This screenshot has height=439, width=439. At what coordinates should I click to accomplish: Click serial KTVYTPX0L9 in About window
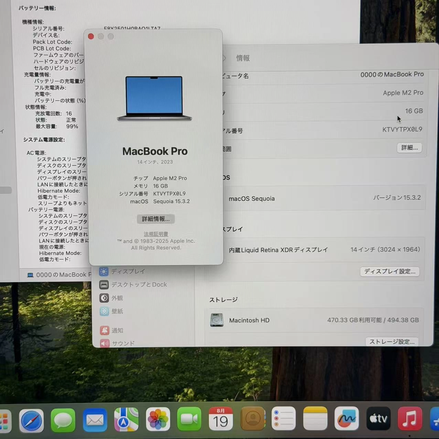(169, 193)
